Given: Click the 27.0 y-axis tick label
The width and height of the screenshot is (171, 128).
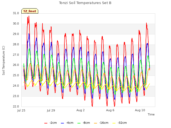Looking at the screenshot, I should [16, 55].
